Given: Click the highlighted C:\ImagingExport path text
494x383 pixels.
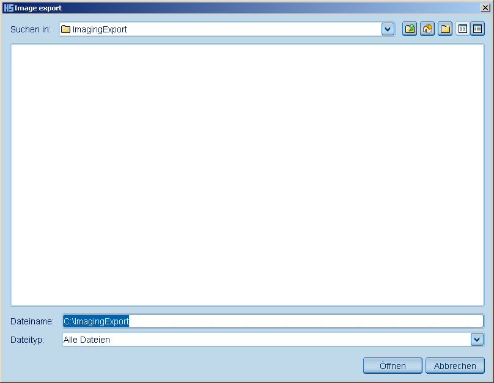Looking at the screenshot, I should coord(96,321).
